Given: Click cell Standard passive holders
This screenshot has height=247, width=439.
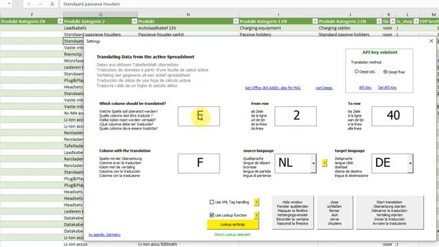Looking at the screenshot, I should click(x=350, y=34).
